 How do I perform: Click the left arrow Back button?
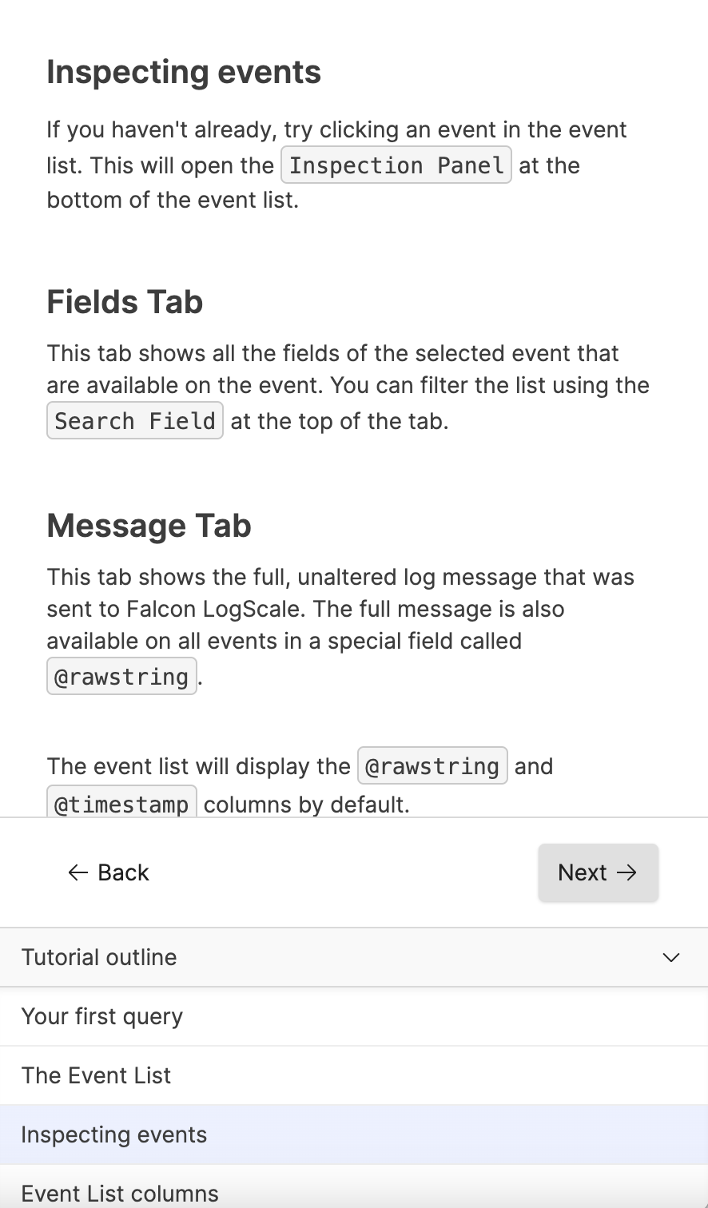pos(109,872)
